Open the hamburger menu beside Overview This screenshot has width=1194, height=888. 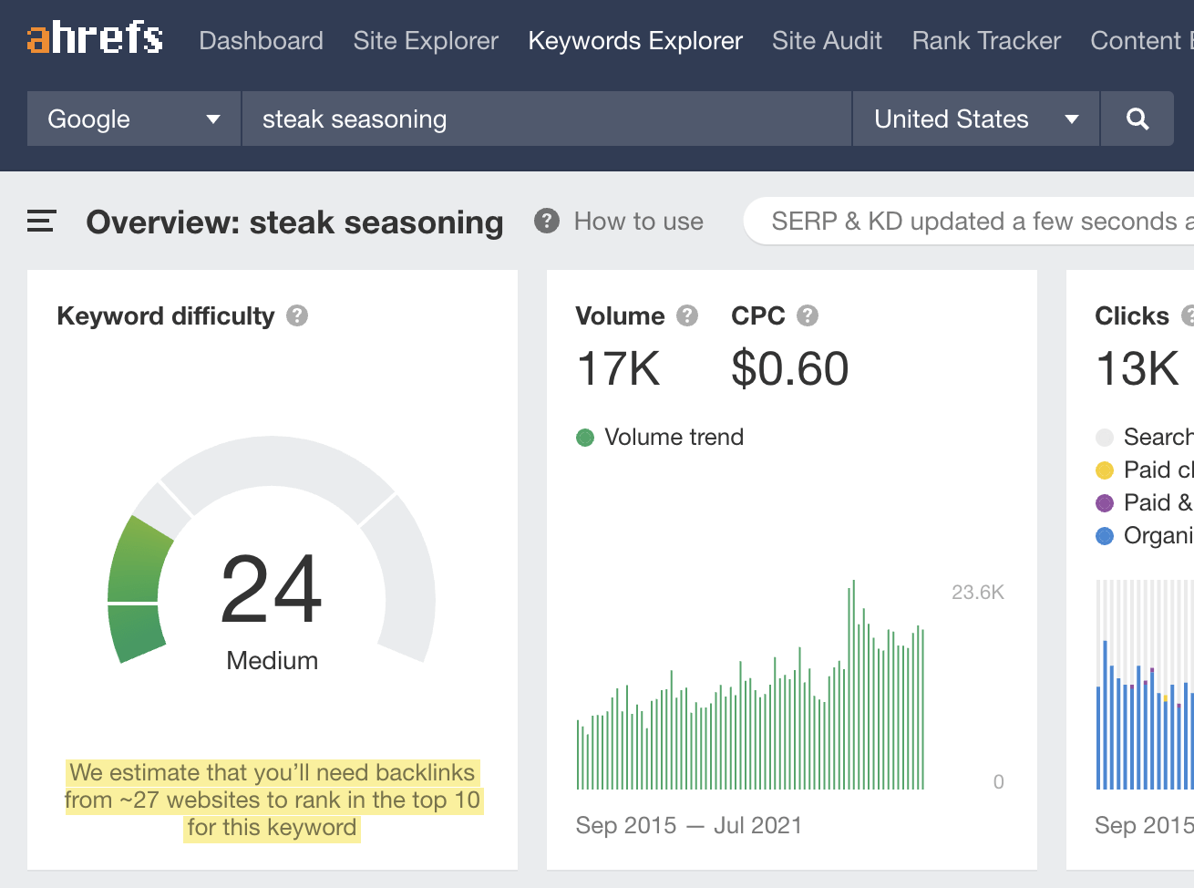point(40,221)
